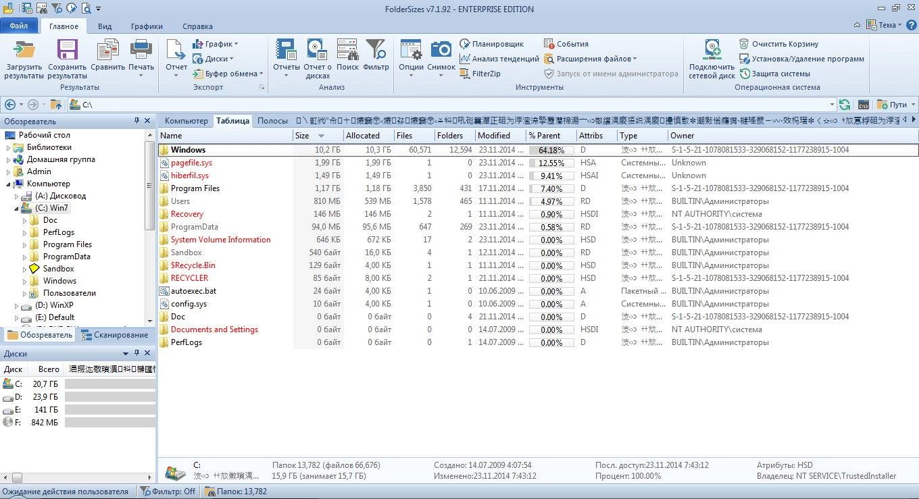Image resolution: width=919 pixels, height=499 pixels.
Task: Toggle pin on Диски panel
Action: [x=136, y=353]
